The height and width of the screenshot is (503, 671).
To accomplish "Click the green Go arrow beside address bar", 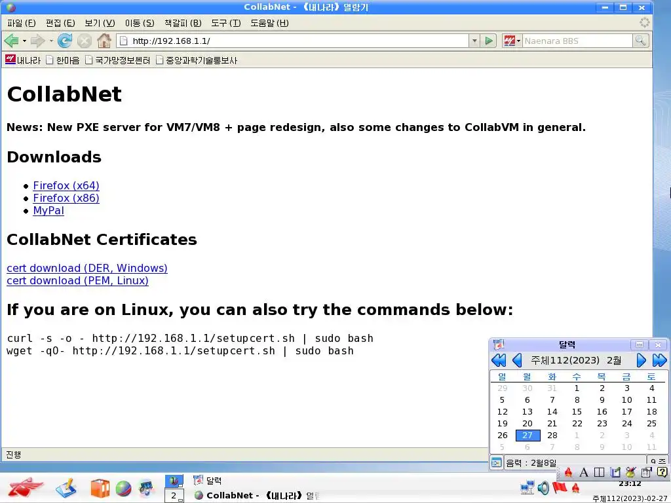I will pos(489,41).
